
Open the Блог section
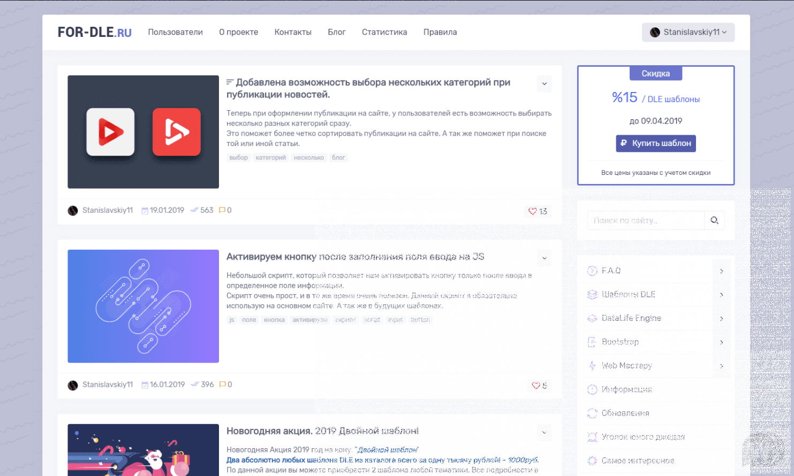pos(336,32)
